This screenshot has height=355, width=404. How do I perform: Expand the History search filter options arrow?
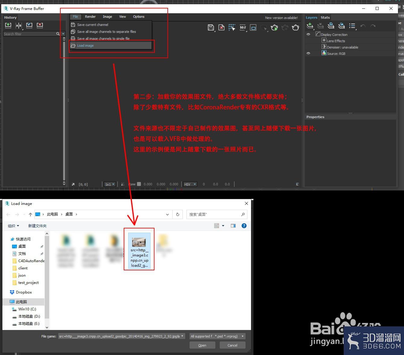coord(63,34)
